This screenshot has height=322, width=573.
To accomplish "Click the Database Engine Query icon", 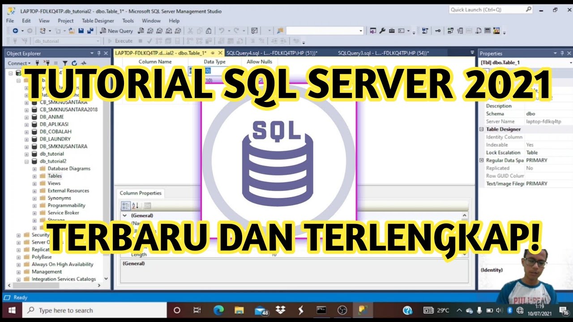I will 141,31.
